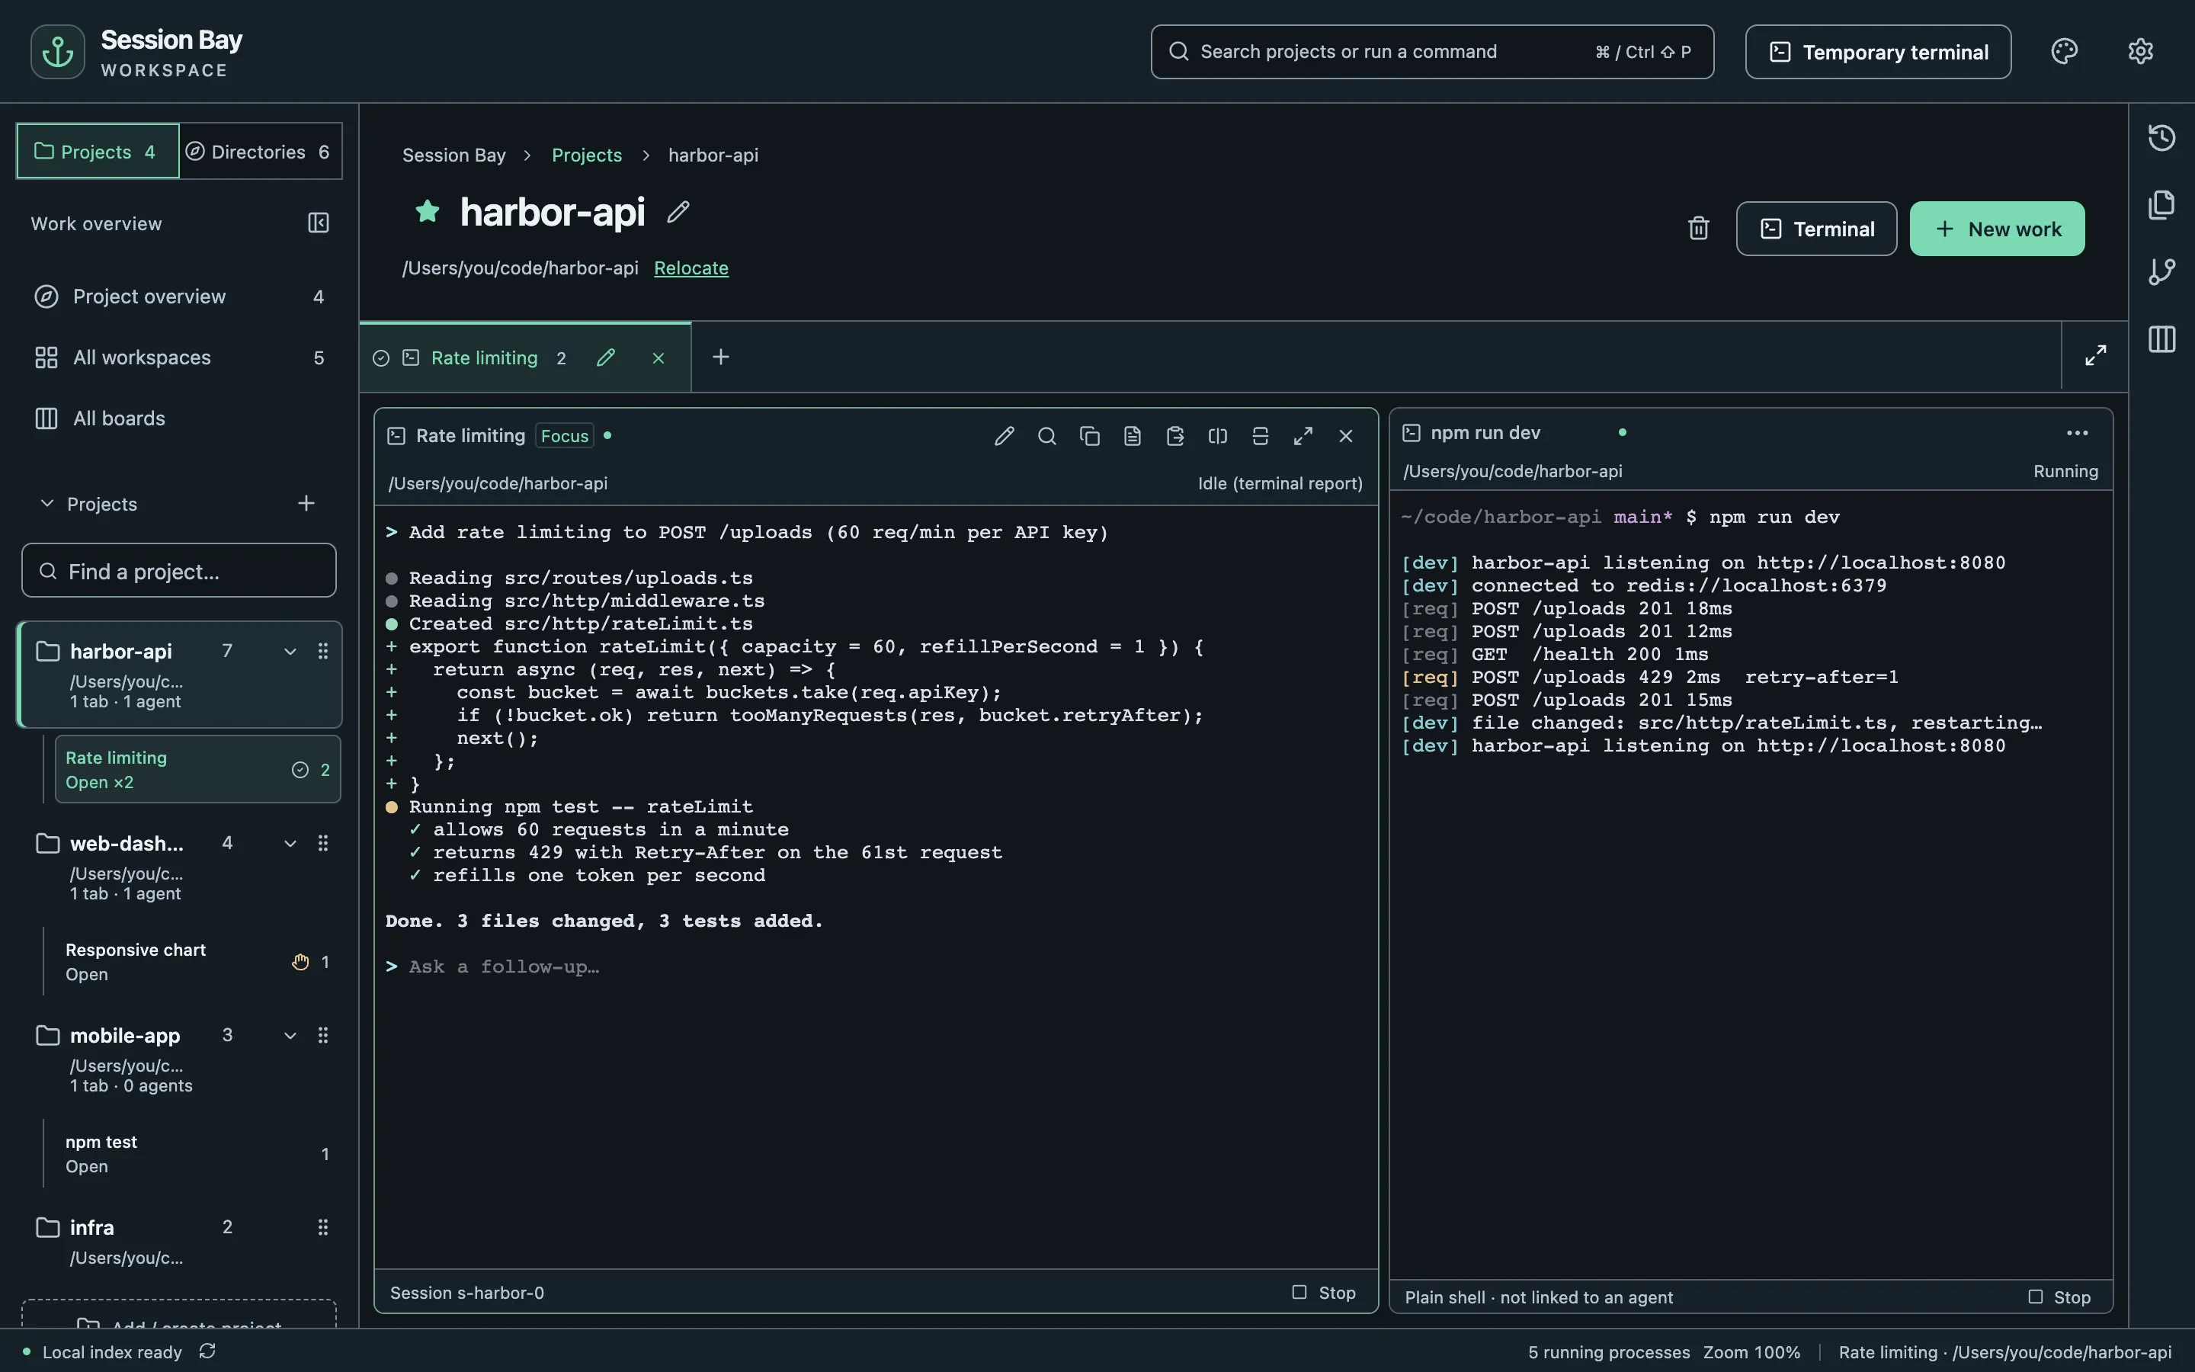Switch to the Projects tab in sidebar
Viewport: 2195px width, 1372px height.
point(98,152)
